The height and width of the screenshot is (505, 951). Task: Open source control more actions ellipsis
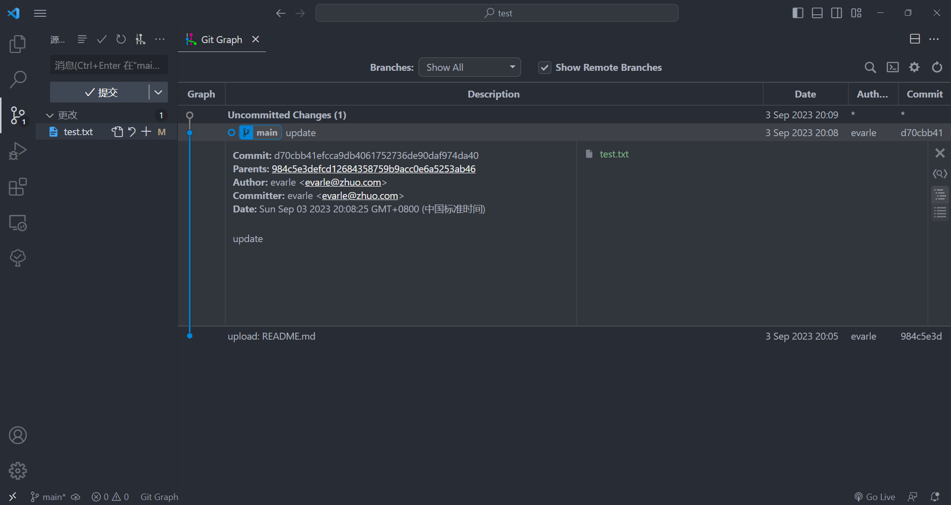(160, 39)
